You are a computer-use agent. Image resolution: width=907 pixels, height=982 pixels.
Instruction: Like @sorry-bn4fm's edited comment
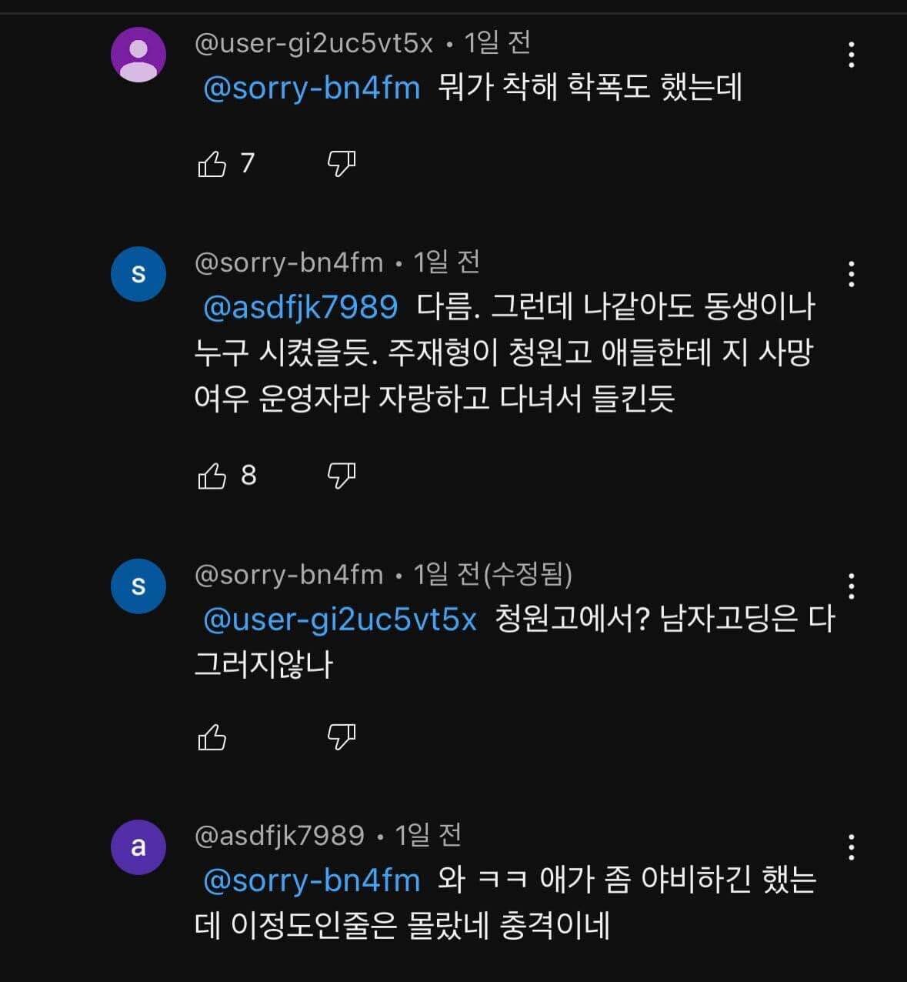coord(213,737)
